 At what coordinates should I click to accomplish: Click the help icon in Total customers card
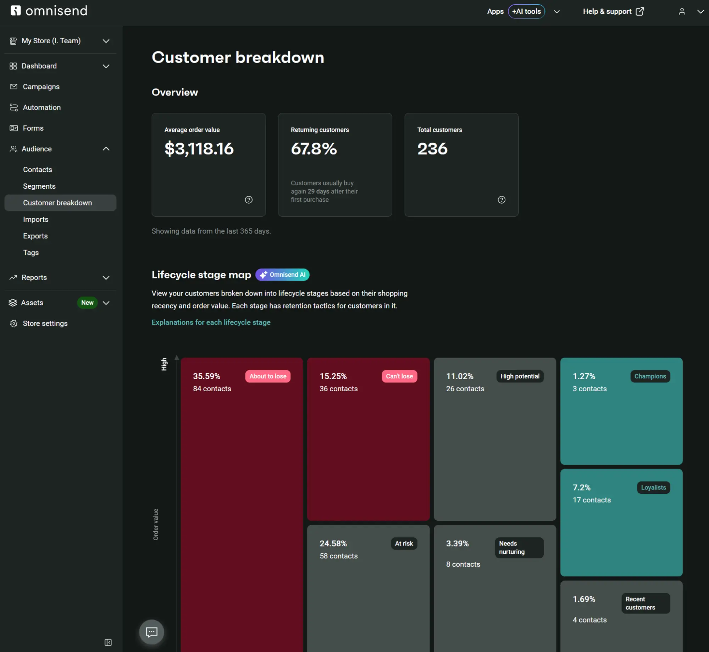click(x=502, y=200)
